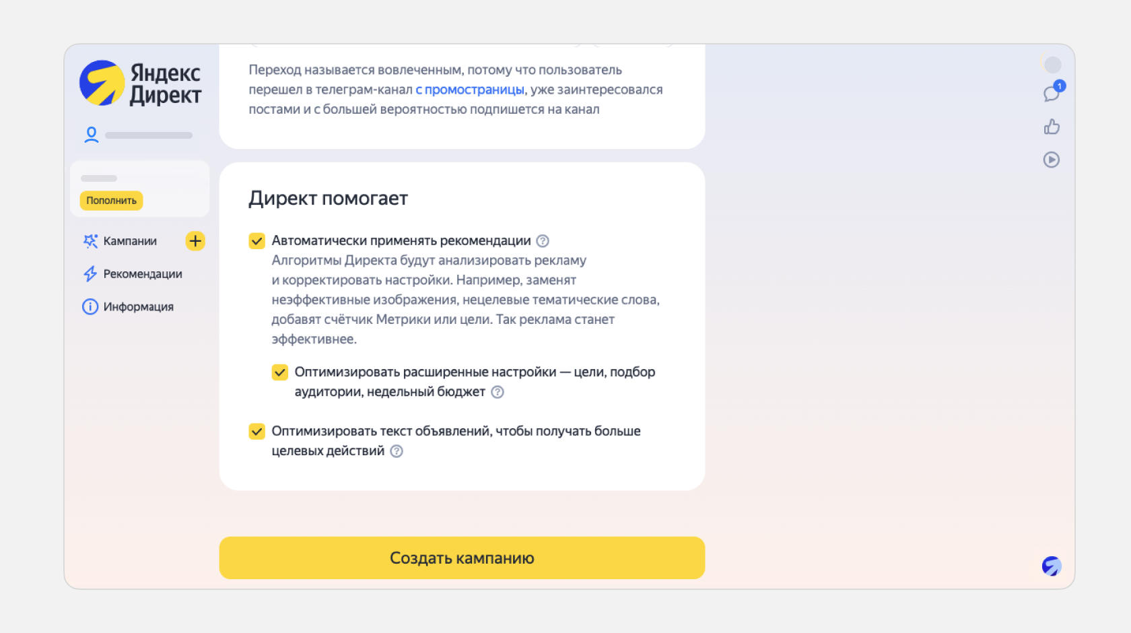1131x633 pixels.
Task: Click the Пополнить button in sidebar
Action: coord(111,201)
